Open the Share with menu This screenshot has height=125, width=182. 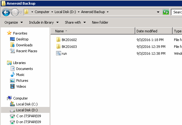click(75, 22)
